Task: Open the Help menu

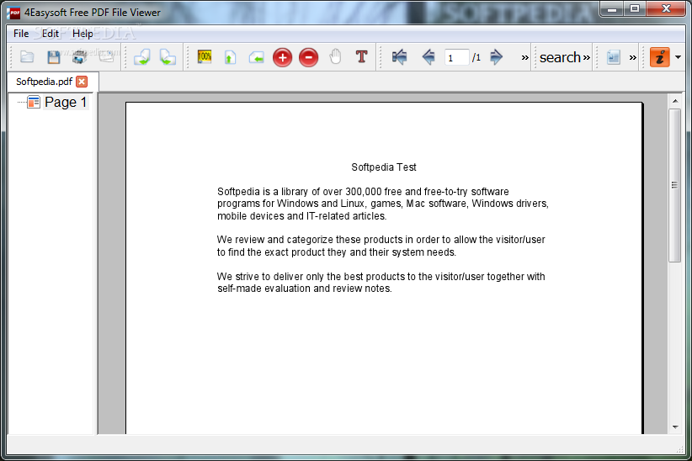Action: click(x=83, y=34)
